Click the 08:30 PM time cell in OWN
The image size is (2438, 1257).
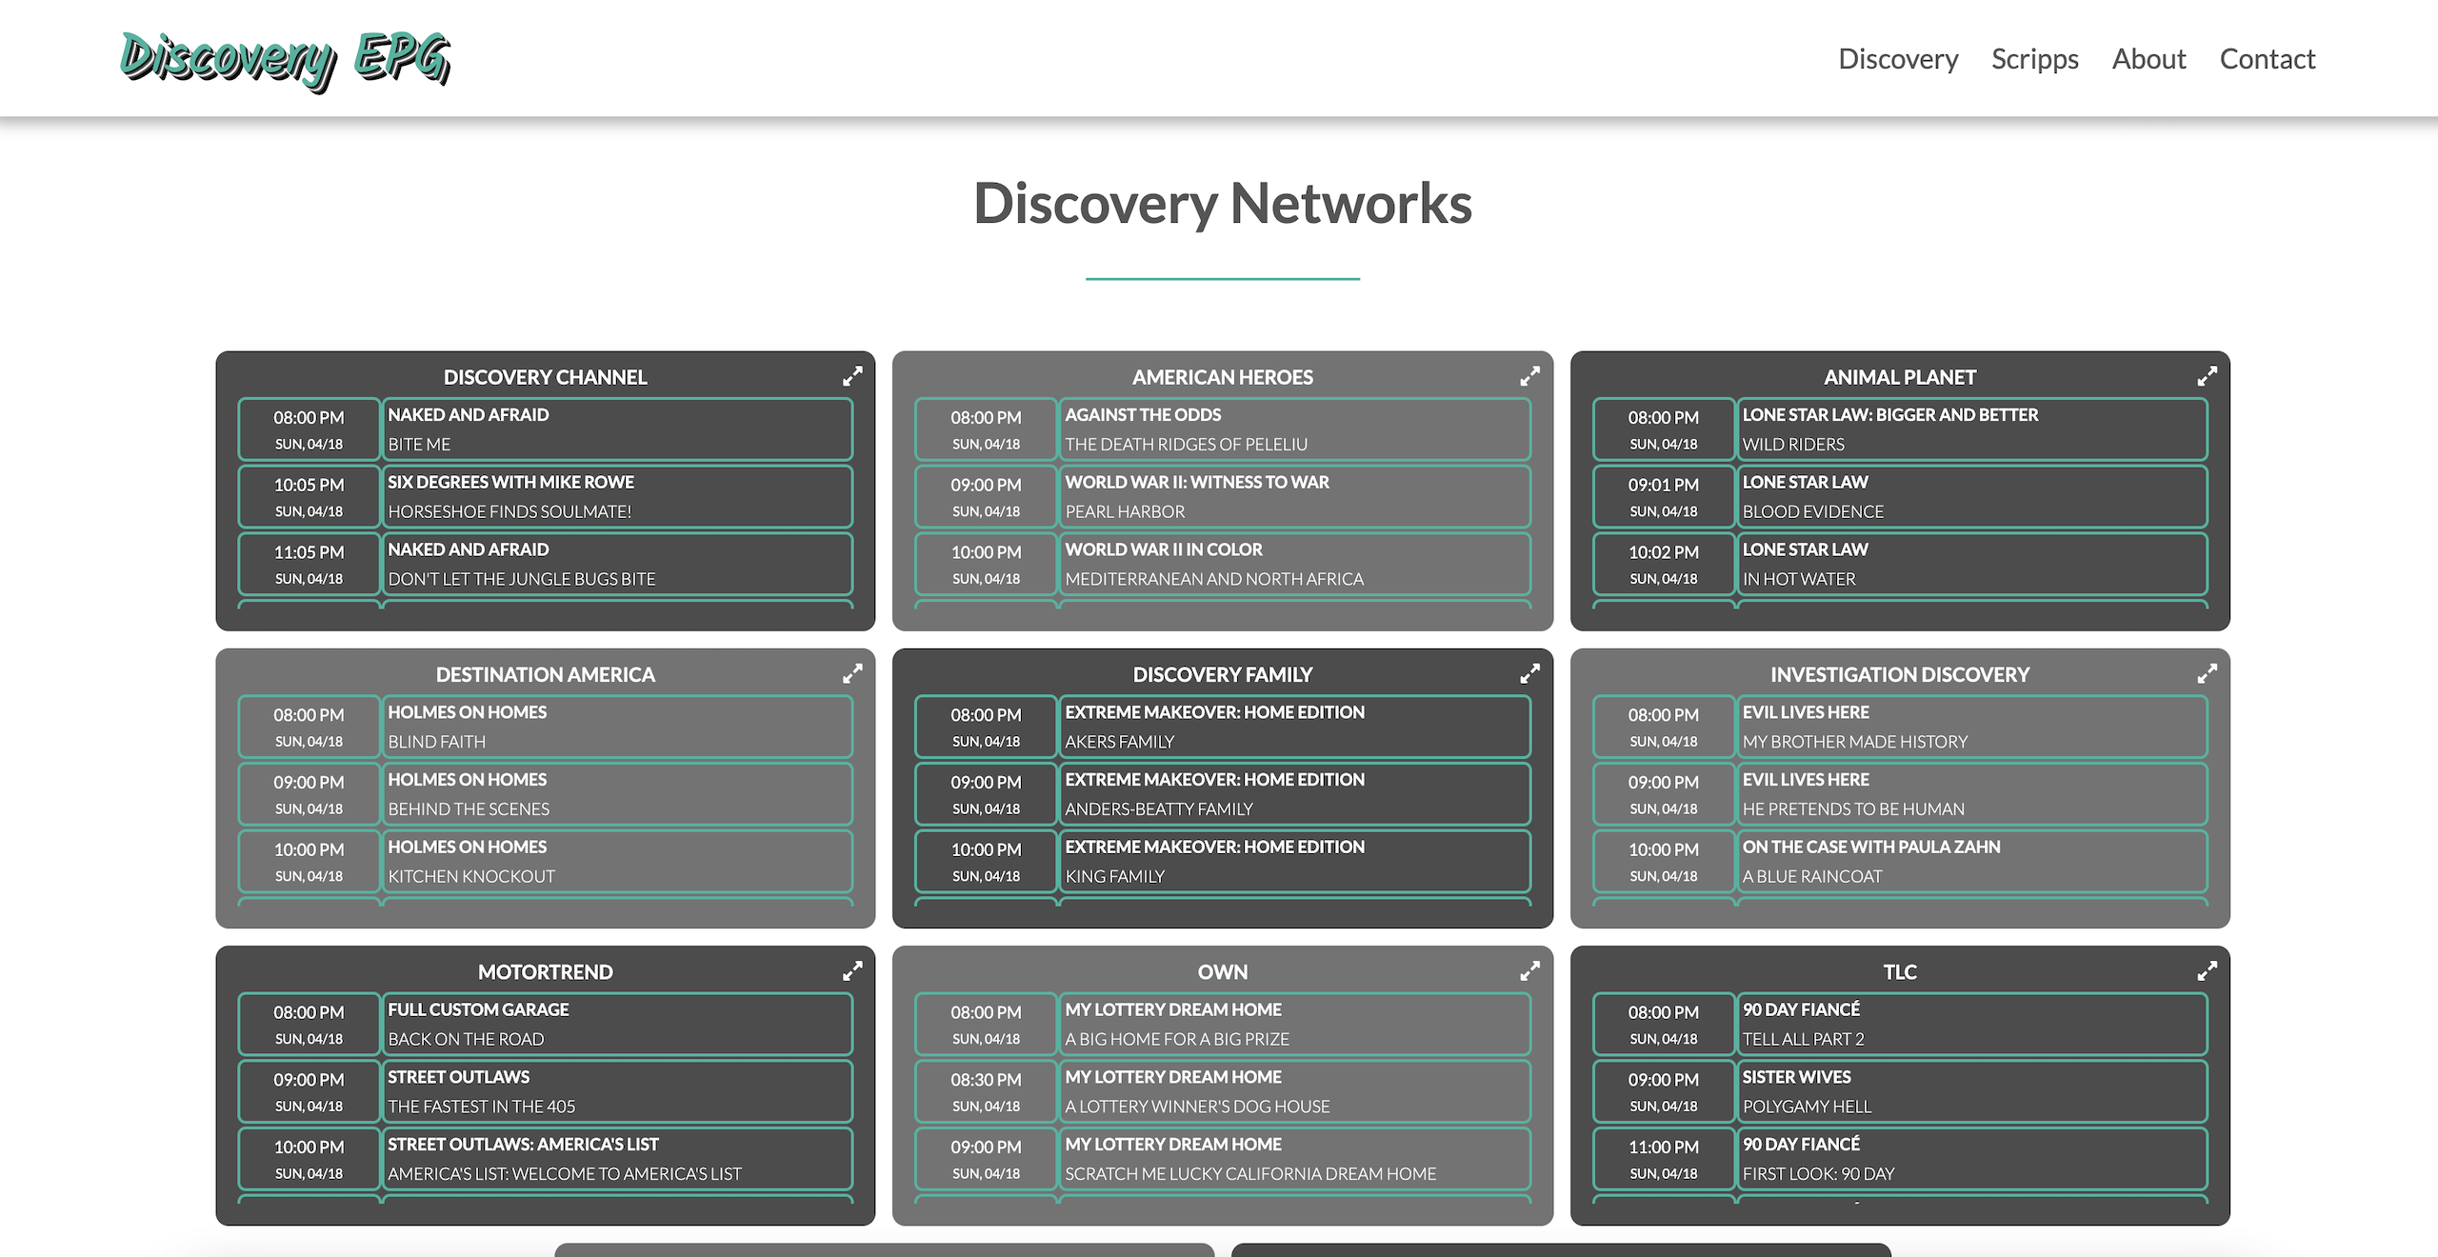(x=986, y=1091)
